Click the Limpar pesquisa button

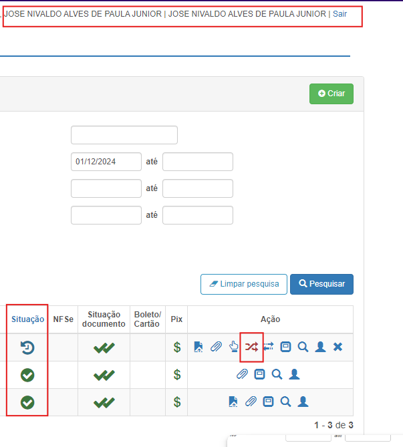click(x=244, y=284)
